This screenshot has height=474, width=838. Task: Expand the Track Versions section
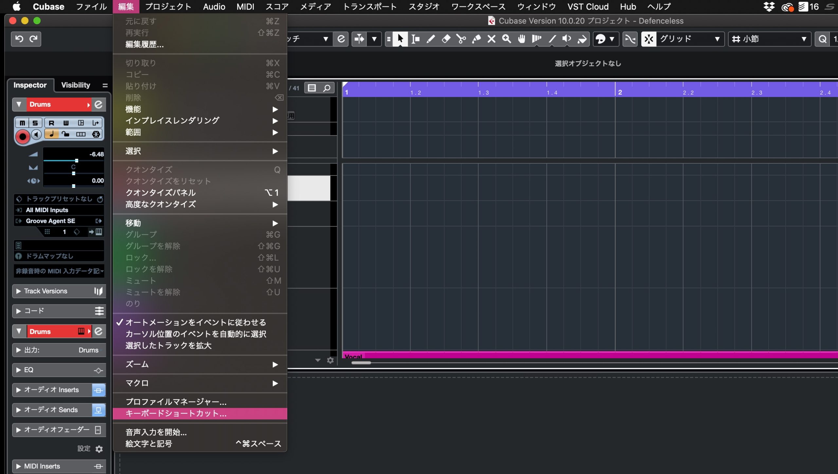[x=59, y=291]
